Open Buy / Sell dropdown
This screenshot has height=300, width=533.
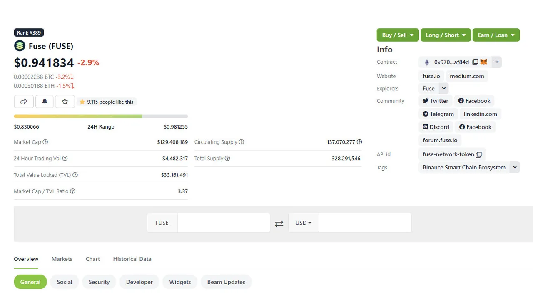pyautogui.click(x=398, y=35)
